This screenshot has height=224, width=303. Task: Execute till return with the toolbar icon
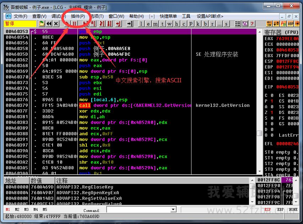tap(118, 24)
